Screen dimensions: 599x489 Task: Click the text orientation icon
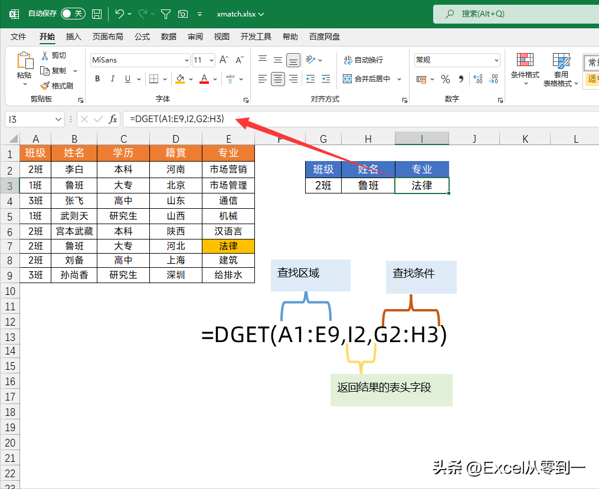coord(310,60)
